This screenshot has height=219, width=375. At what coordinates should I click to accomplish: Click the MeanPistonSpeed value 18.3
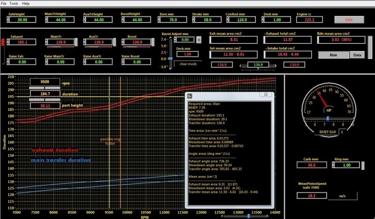click(312, 196)
